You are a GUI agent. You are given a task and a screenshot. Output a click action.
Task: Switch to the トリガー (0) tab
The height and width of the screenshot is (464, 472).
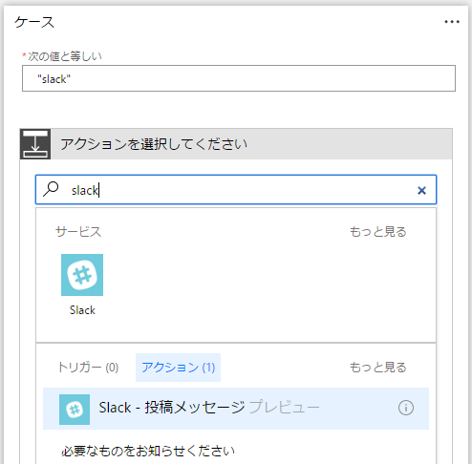(88, 368)
